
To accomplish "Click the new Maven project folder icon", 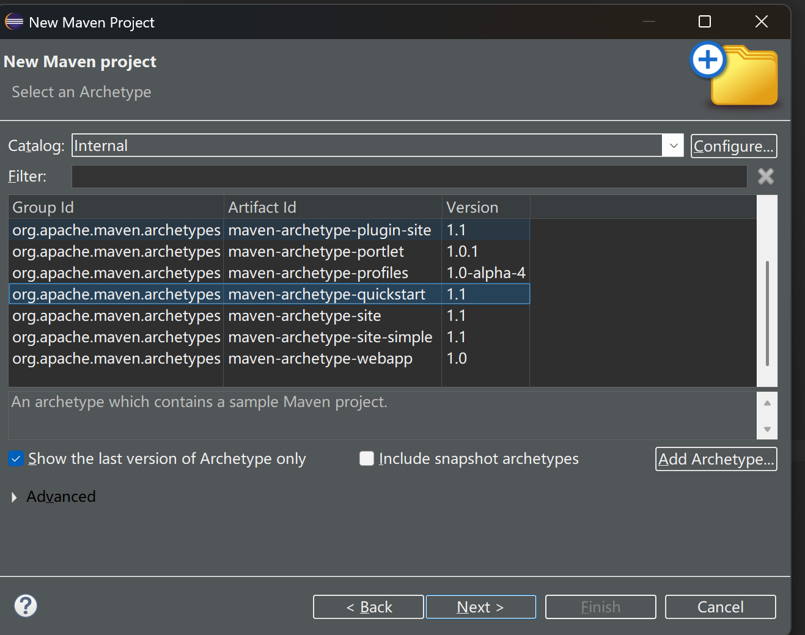I will tap(735, 75).
